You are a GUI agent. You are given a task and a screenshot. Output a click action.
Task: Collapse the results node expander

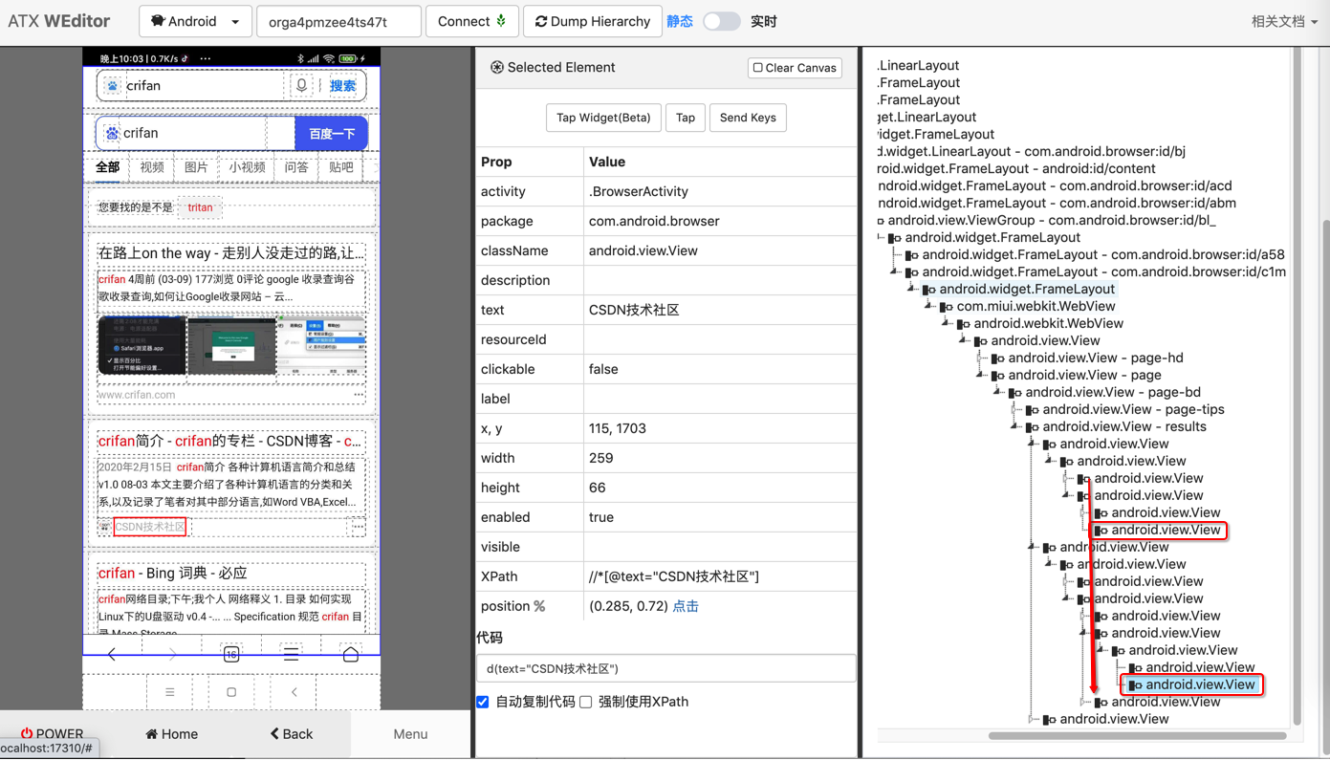[x=1015, y=426]
